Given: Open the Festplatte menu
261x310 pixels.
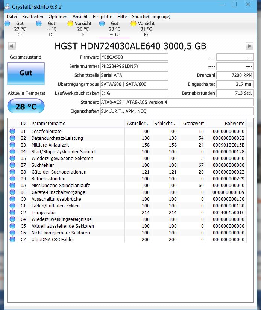Looking at the screenshot, I should point(102,17).
